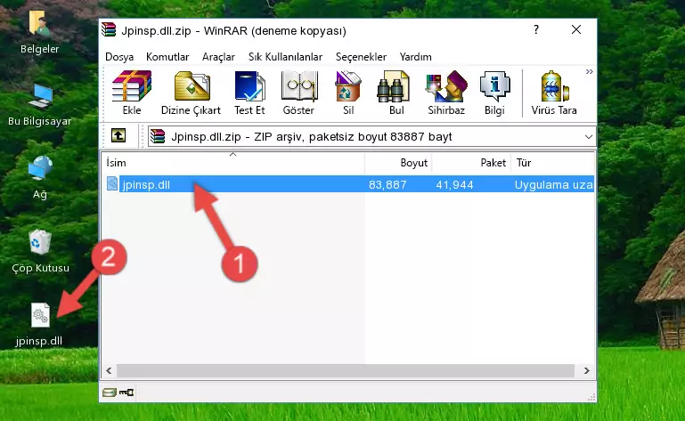This screenshot has height=421, width=685.
Task: Open the Sık Kullanılanlar menu
Action: 285,57
